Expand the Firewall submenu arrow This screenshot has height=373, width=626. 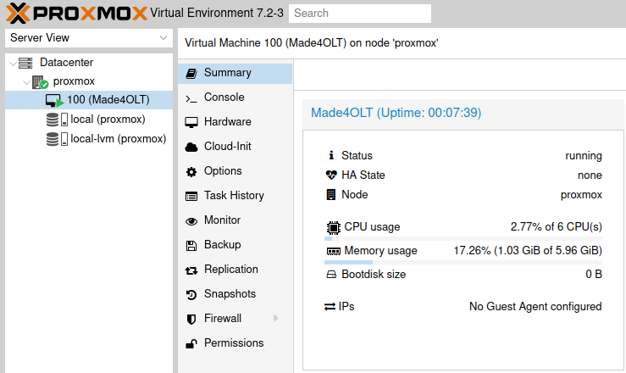click(x=276, y=319)
